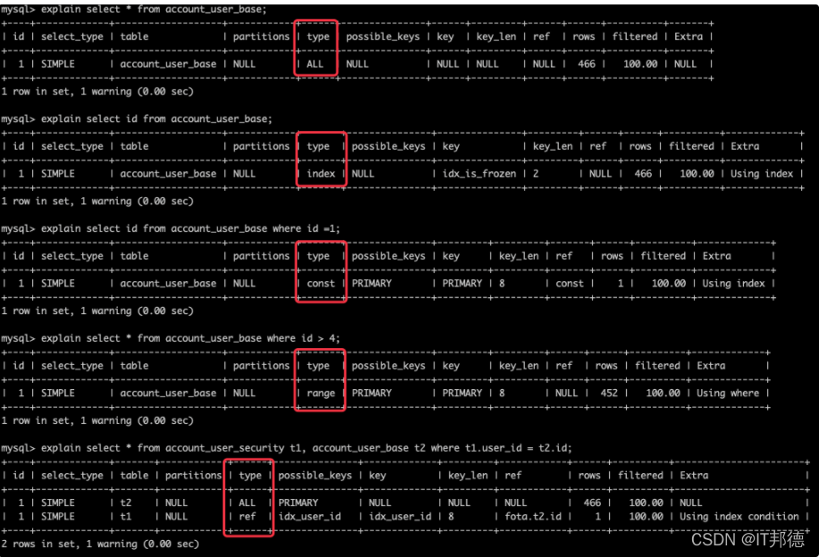
Task: Click the 't1' table name cell
Action: coord(126,516)
